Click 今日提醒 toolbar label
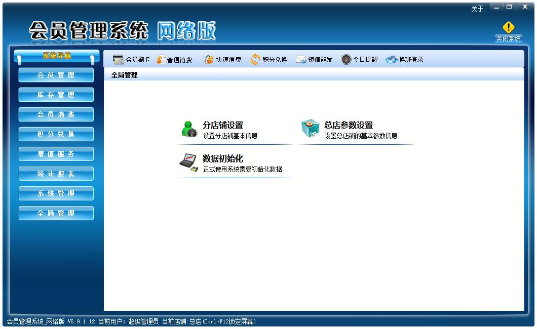 pos(365,60)
